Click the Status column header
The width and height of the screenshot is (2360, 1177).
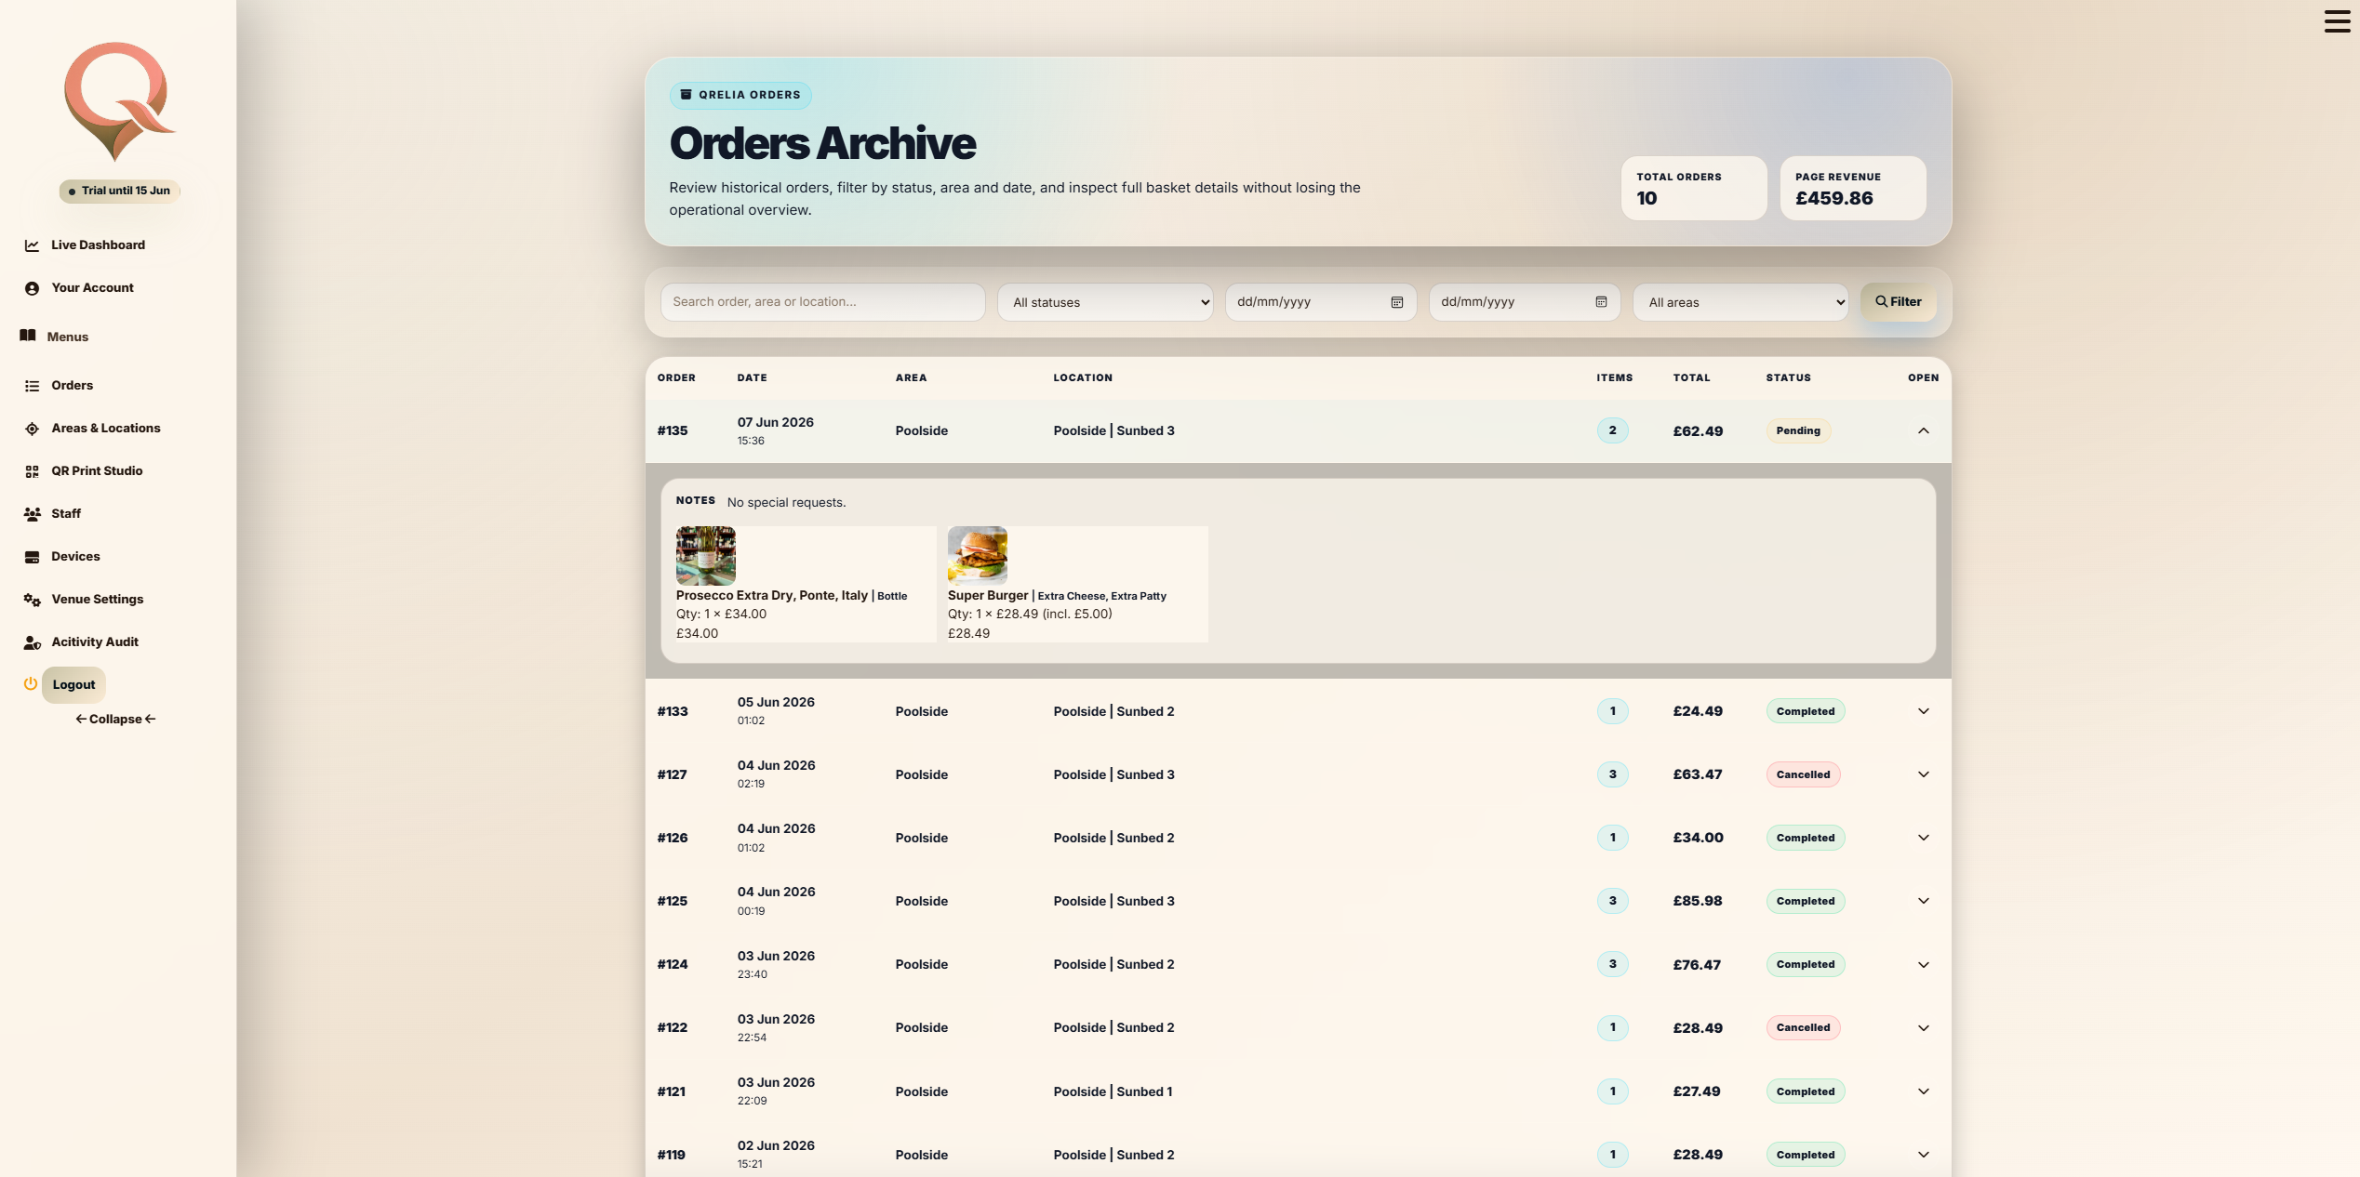point(1788,378)
